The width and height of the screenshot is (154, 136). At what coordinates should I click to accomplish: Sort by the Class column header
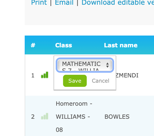tap(64, 45)
